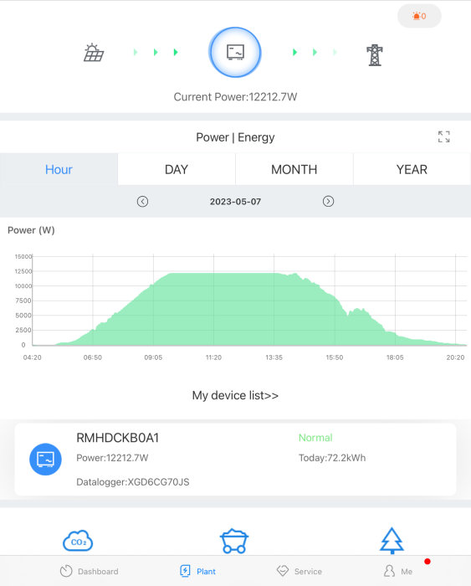The height and width of the screenshot is (586, 471).
Task: Select Today:72.2kWh value
Action: [332, 458]
